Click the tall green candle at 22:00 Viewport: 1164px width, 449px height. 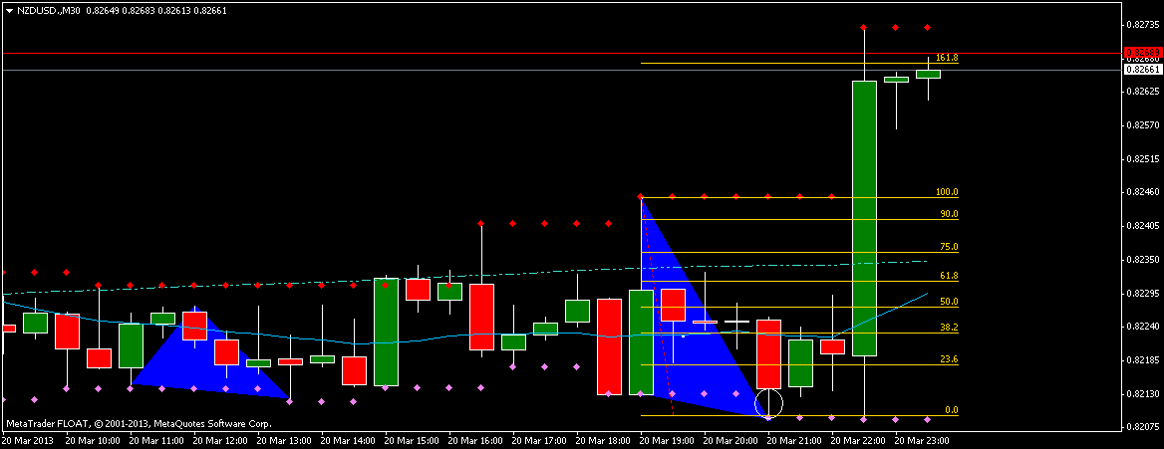(864, 218)
